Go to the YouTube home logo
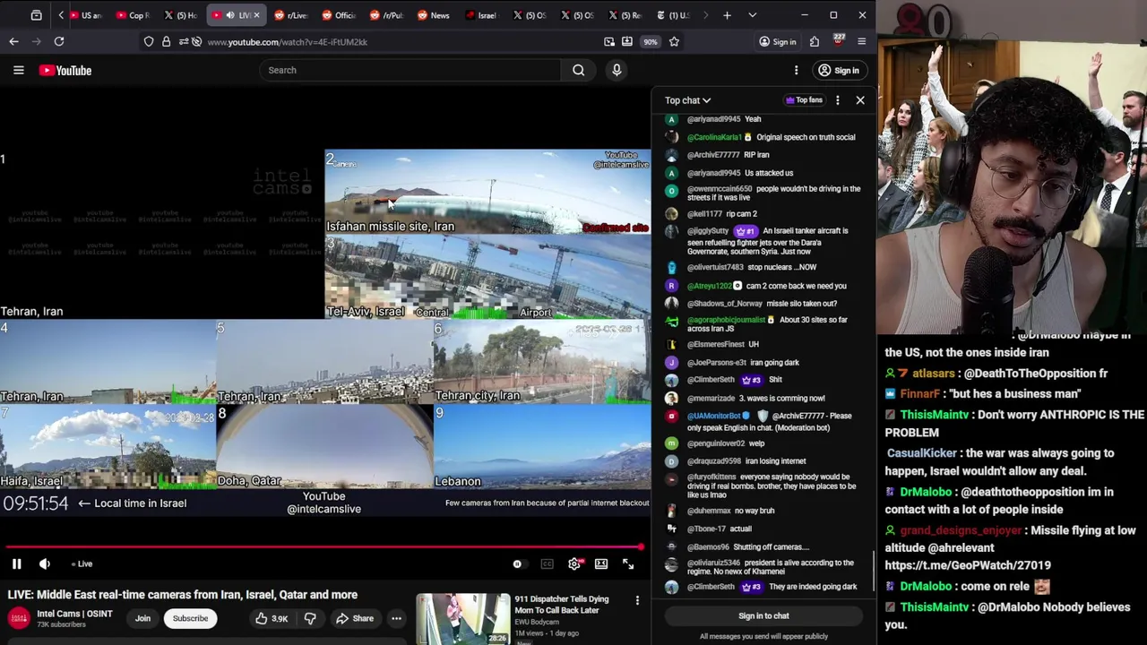The width and height of the screenshot is (1147, 645). click(x=65, y=70)
